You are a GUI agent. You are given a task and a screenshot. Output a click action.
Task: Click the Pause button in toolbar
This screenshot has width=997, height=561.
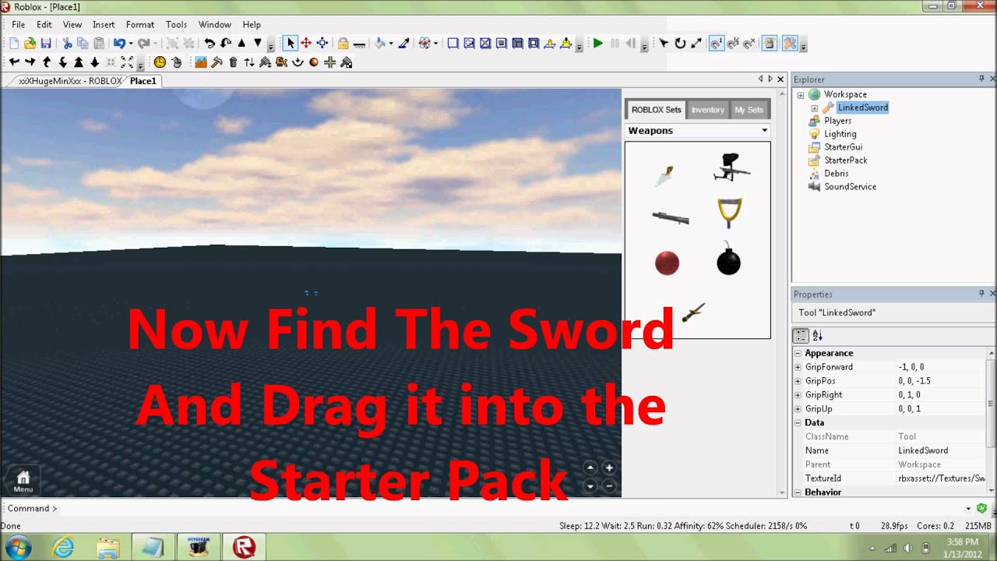[615, 44]
